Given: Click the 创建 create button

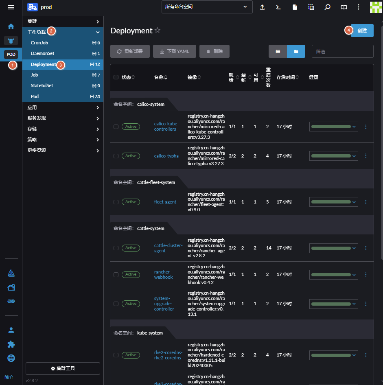Looking at the screenshot, I should [362, 31].
